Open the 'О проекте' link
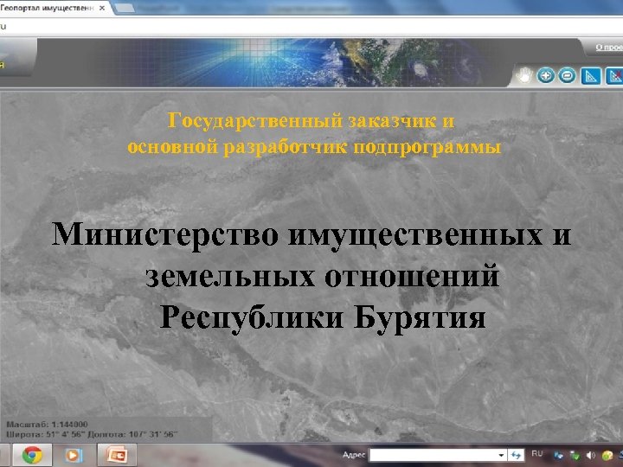 609,48
